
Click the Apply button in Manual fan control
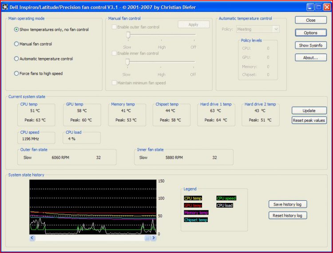coord(194,24)
